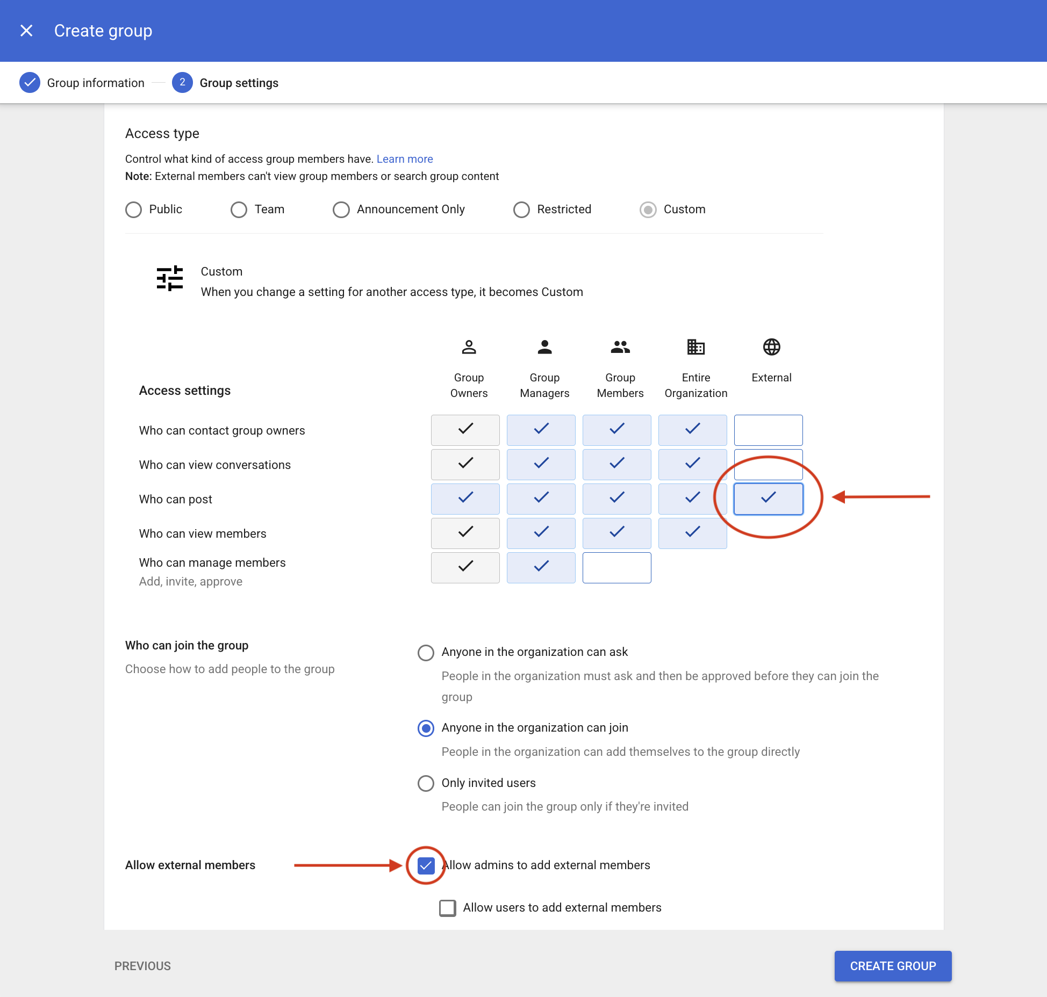Allow External to contact group owners

tap(768, 430)
